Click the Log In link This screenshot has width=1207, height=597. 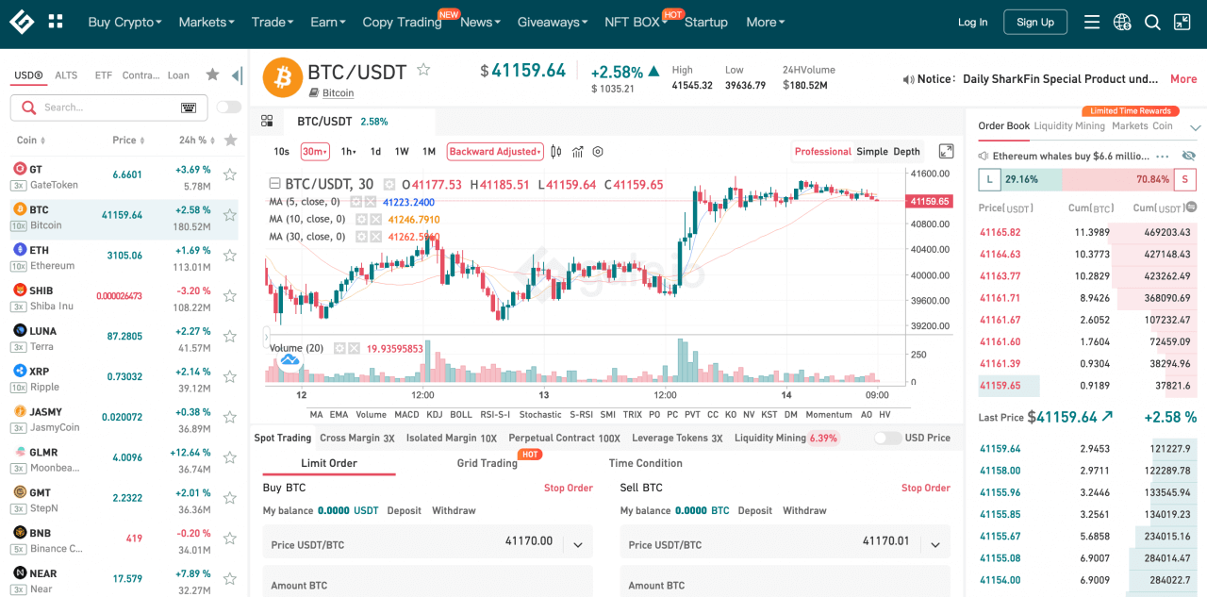click(972, 22)
